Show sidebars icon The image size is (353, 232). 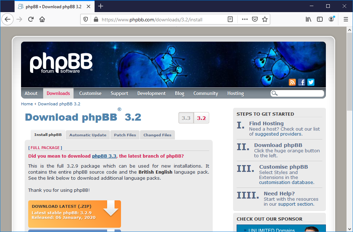tap(320, 20)
